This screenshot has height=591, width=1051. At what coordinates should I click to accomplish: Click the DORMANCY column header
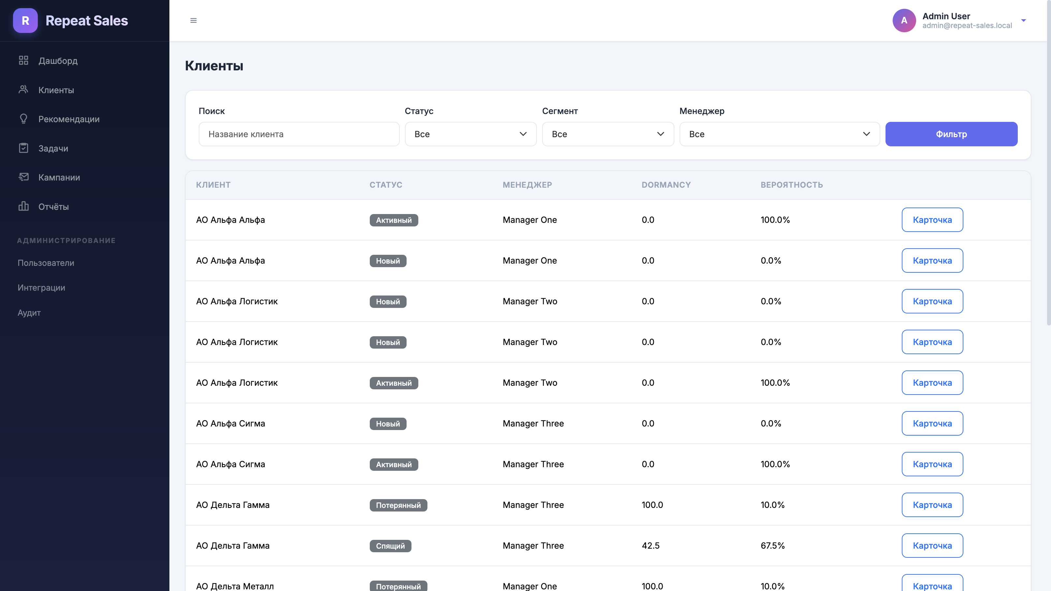pyautogui.click(x=666, y=185)
